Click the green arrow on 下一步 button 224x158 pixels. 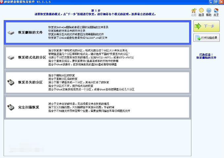[198, 26]
